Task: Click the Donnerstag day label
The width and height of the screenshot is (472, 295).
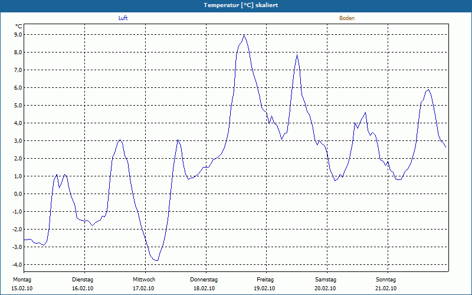Action: click(204, 280)
